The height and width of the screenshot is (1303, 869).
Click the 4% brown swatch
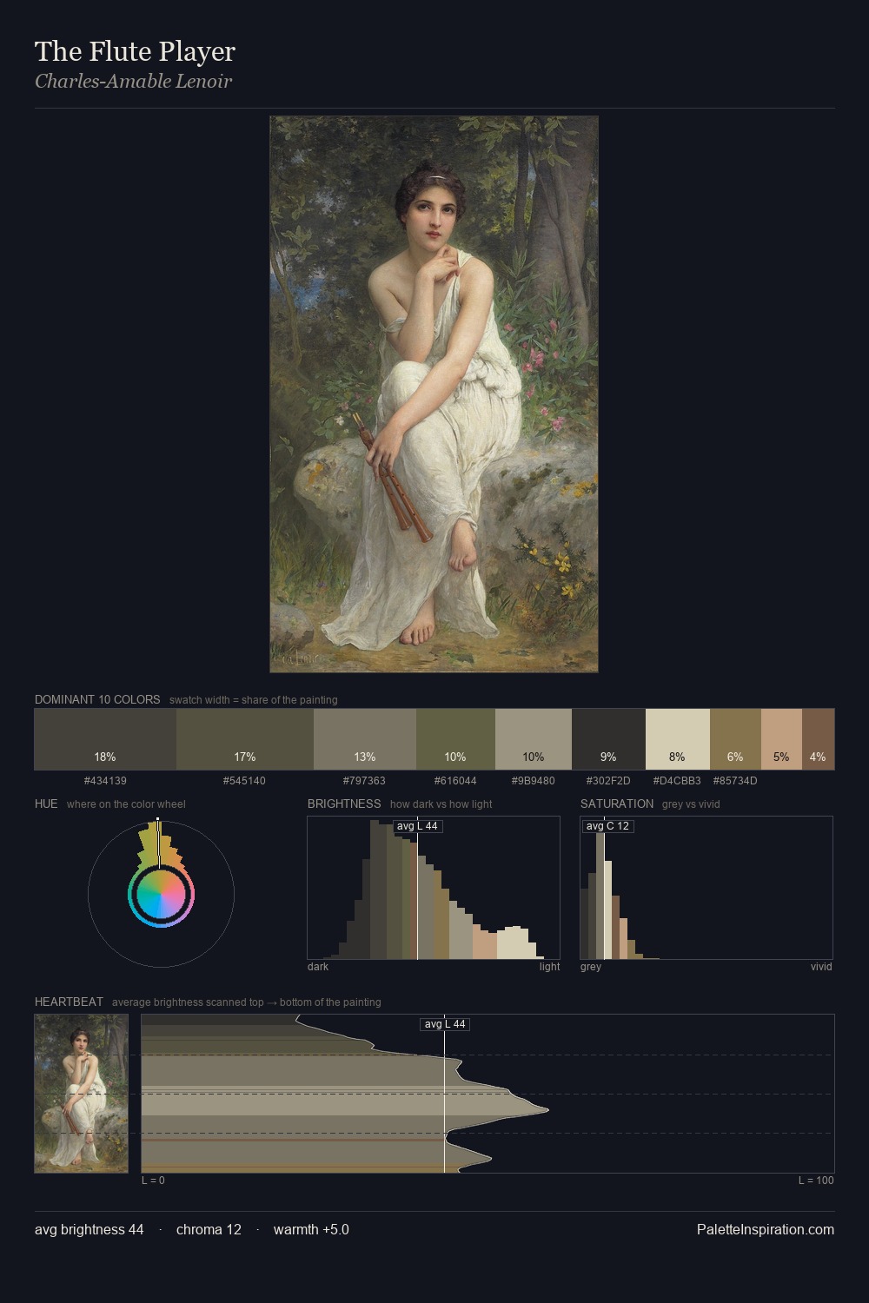[x=818, y=739]
